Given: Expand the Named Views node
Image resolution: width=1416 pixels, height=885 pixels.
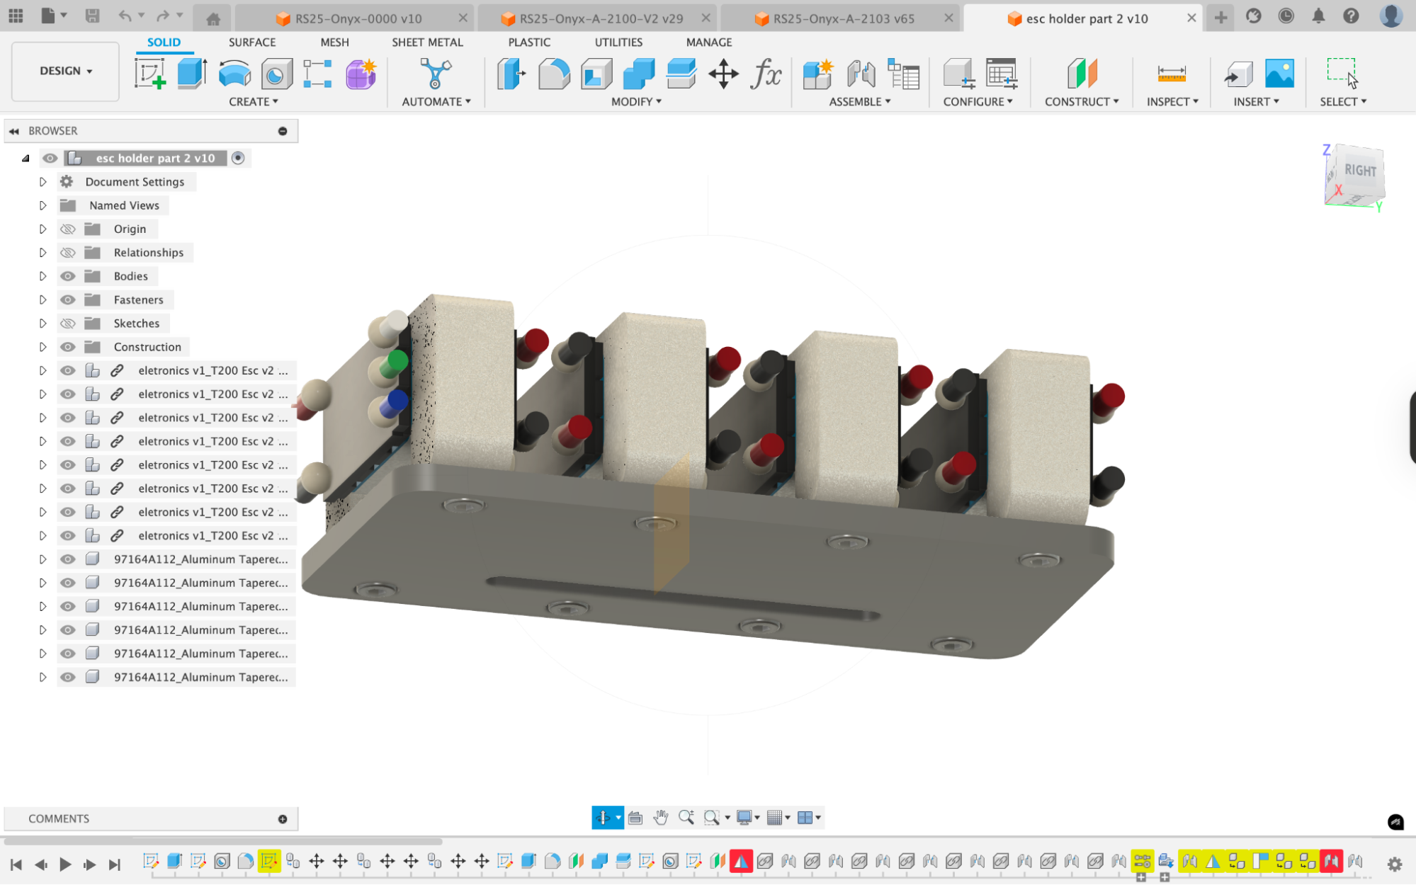Looking at the screenshot, I should (x=43, y=205).
